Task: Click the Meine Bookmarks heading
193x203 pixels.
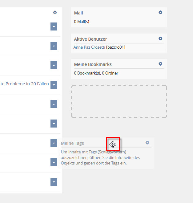Action: tap(93, 64)
